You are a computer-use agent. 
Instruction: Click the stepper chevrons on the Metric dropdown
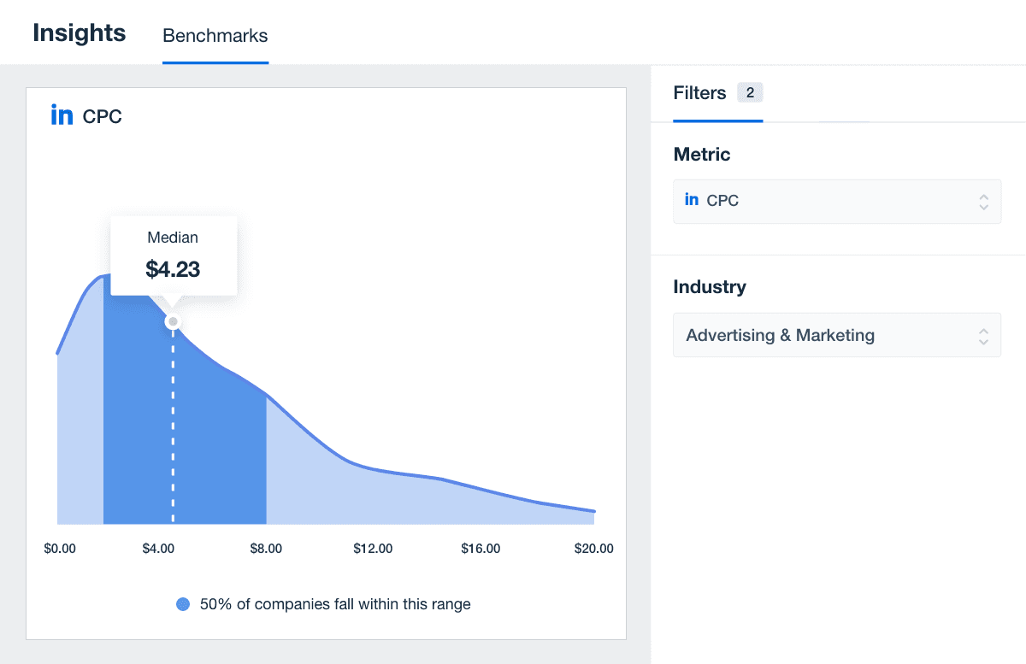pos(985,201)
